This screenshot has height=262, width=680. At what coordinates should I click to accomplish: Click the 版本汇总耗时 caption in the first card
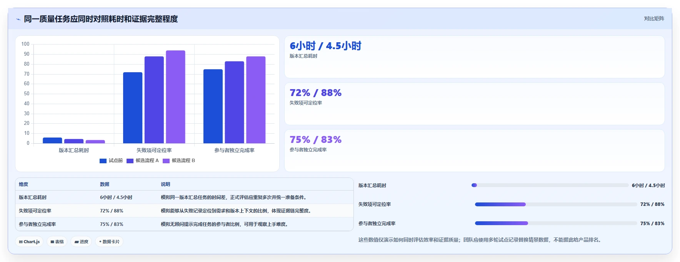click(303, 56)
